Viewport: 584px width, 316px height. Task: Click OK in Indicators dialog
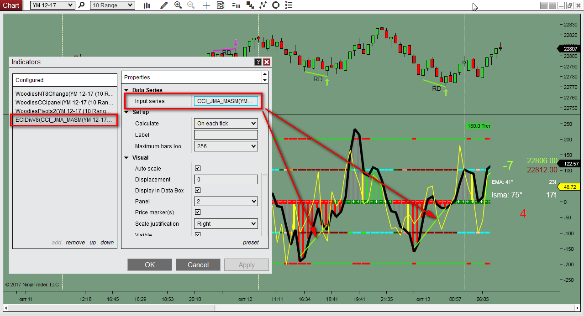pos(150,265)
